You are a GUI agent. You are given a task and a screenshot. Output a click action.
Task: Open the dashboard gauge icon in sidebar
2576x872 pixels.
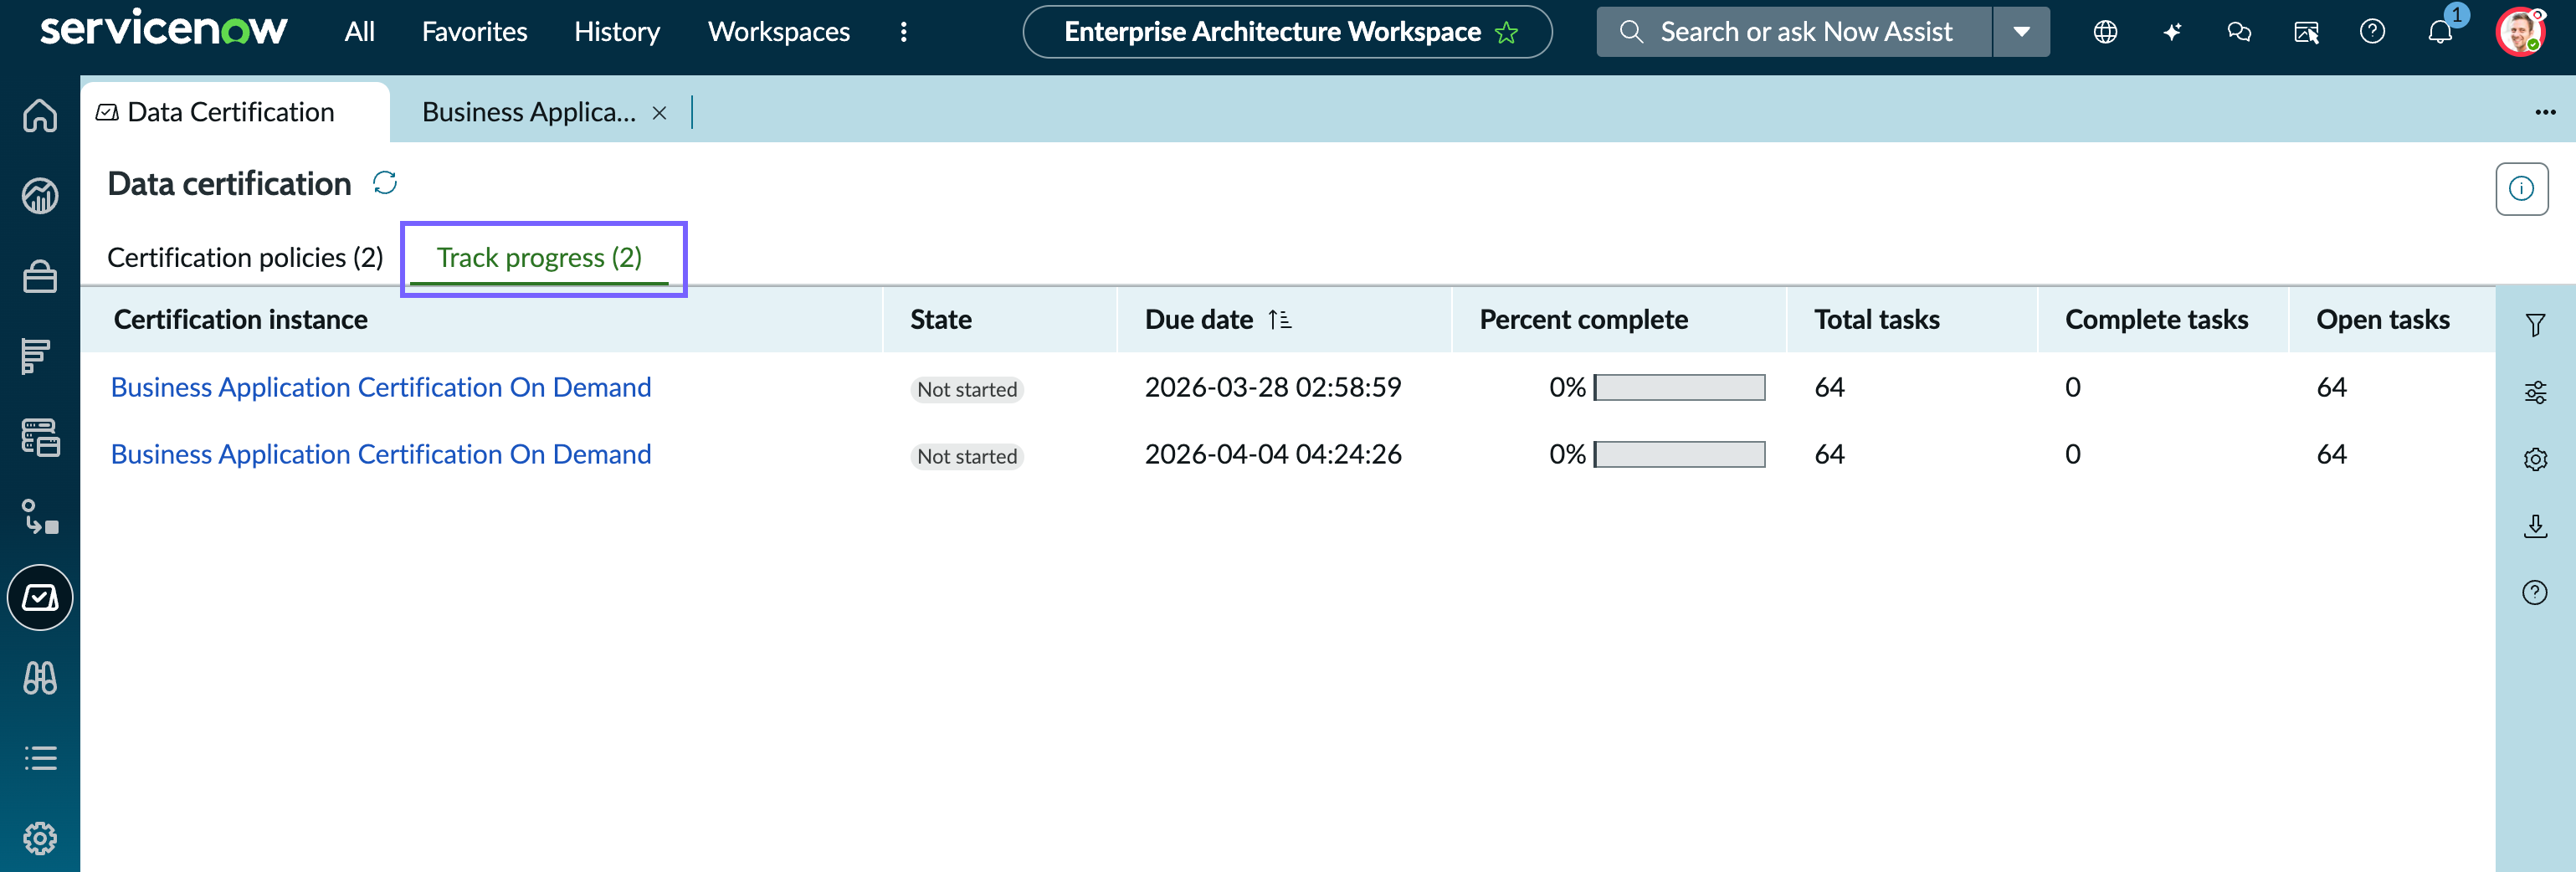point(40,196)
